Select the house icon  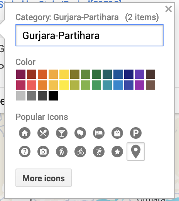click(25, 133)
